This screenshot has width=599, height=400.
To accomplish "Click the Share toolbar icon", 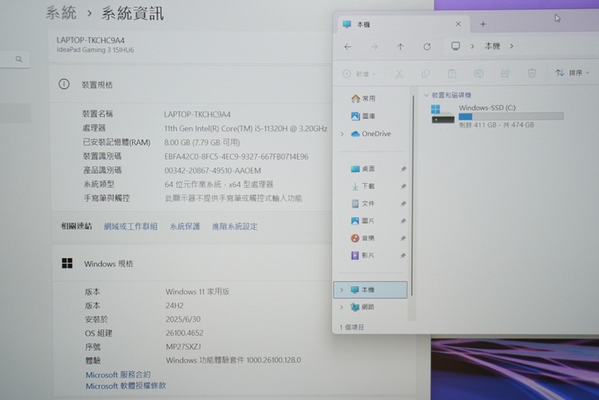I will (x=505, y=73).
